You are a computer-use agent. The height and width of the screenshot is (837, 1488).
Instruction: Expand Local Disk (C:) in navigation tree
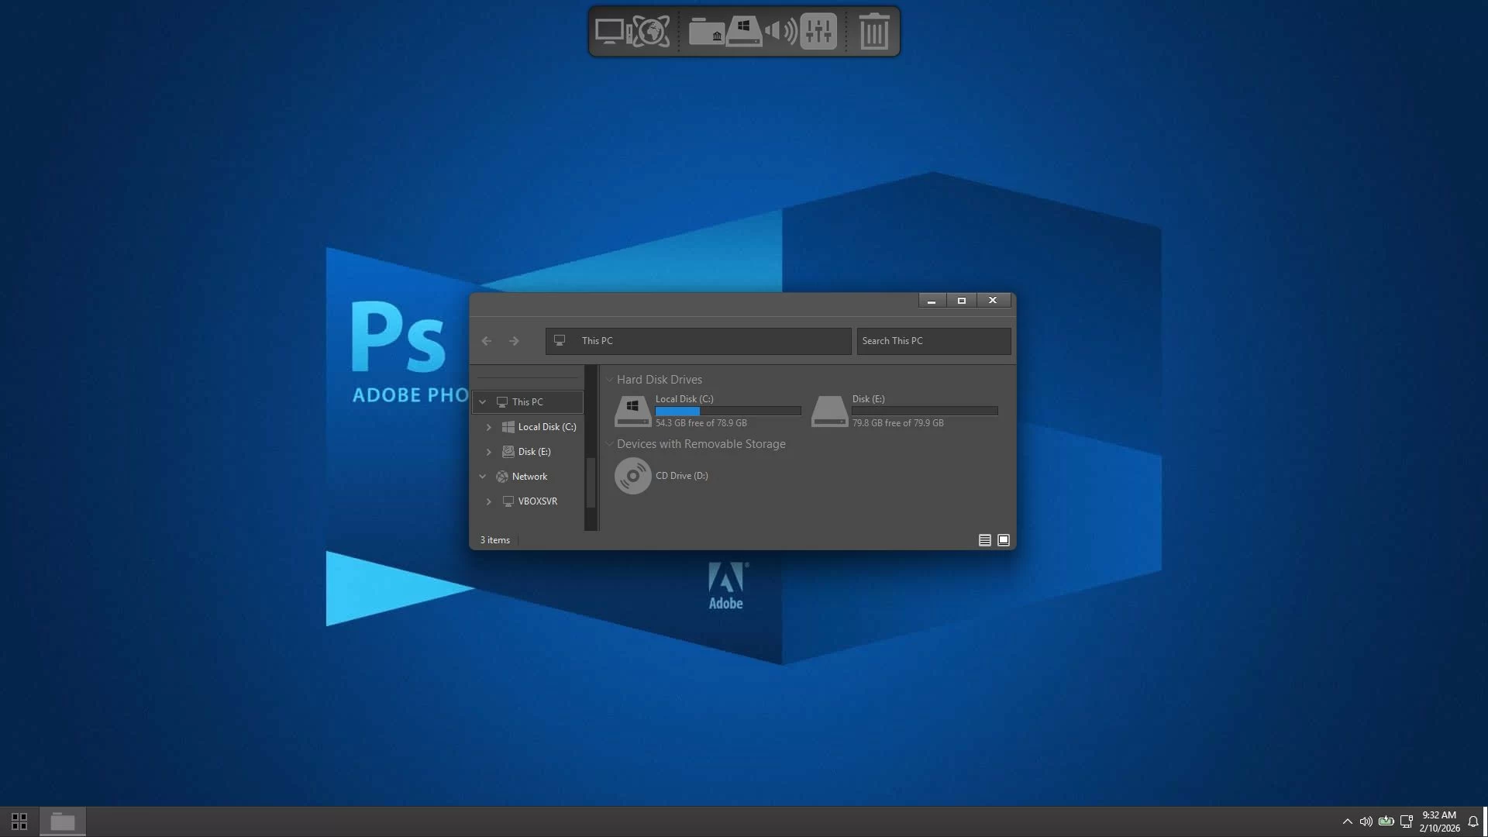pyautogui.click(x=489, y=427)
